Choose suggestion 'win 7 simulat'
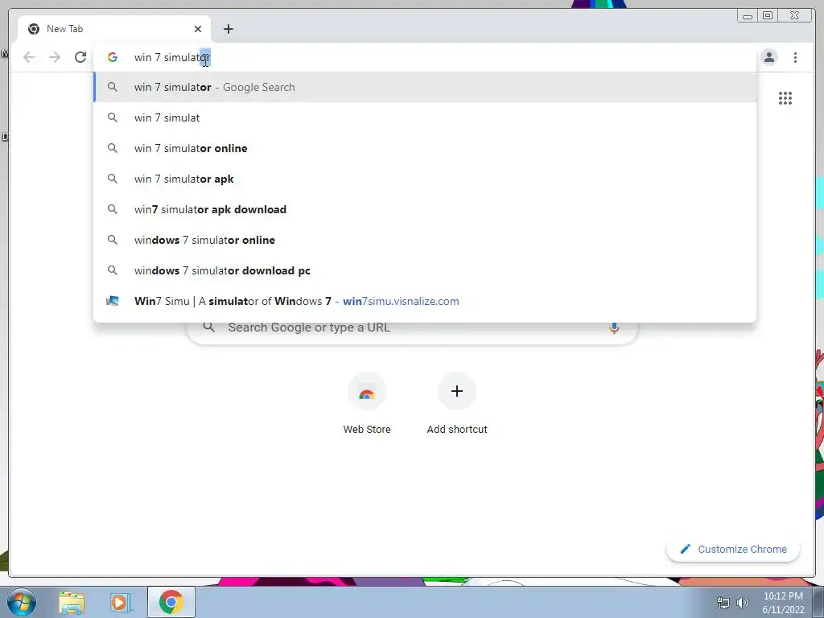Image resolution: width=824 pixels, height=618 pixels. pos(425,117)
